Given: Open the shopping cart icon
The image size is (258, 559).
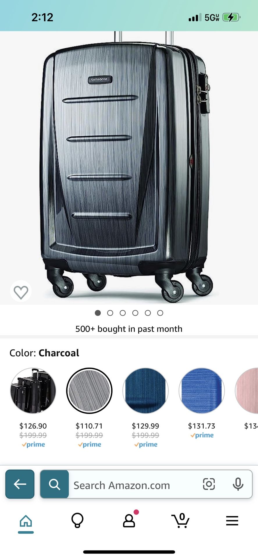Looking at the screenshot, I should tap(181, 521).
